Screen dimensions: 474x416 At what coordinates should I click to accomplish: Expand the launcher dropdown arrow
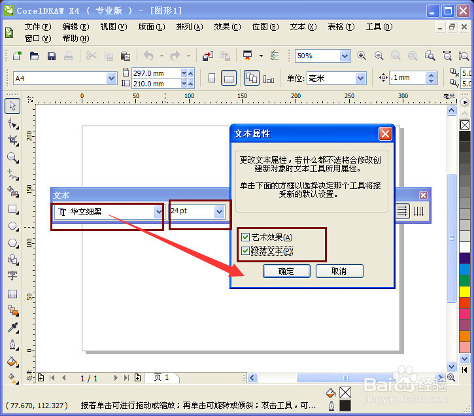click(261, 56)
